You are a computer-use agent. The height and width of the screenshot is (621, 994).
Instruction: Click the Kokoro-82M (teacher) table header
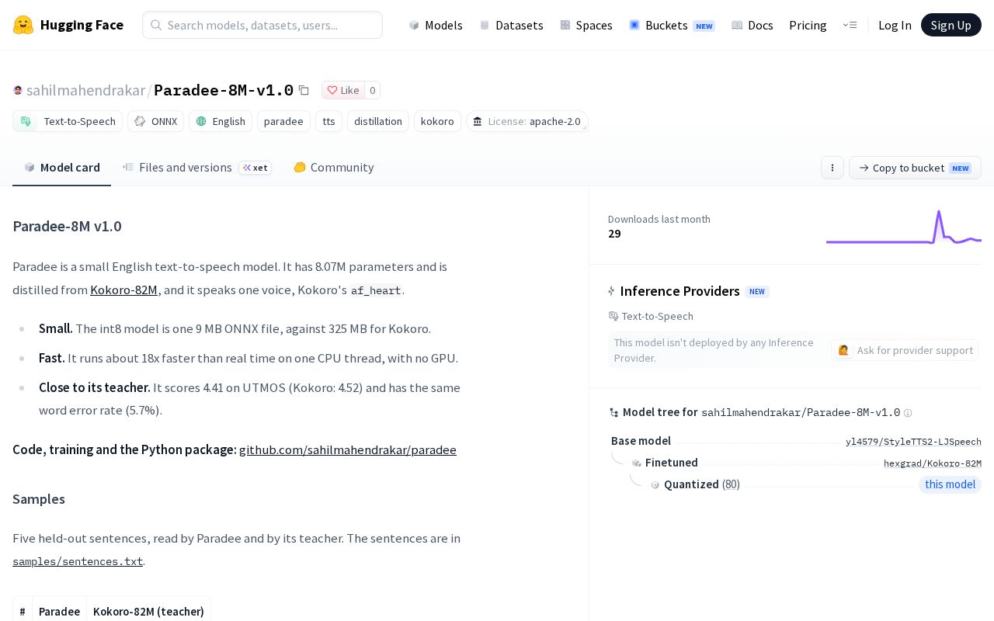tap(148, 612)
